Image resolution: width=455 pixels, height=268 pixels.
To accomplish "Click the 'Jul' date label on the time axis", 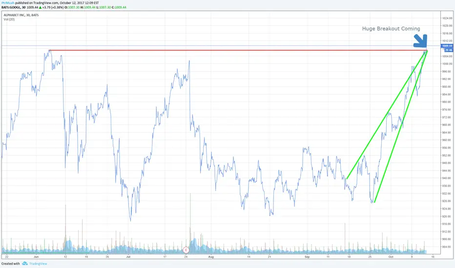I will point(128,257).
